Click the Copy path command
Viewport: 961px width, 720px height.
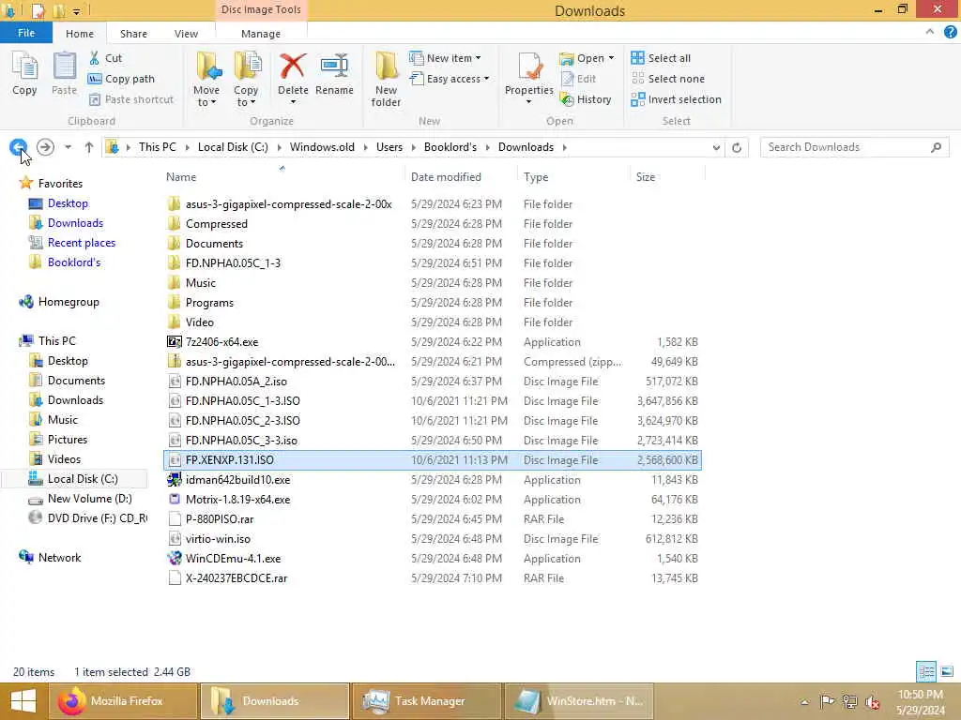coord(121,79)
